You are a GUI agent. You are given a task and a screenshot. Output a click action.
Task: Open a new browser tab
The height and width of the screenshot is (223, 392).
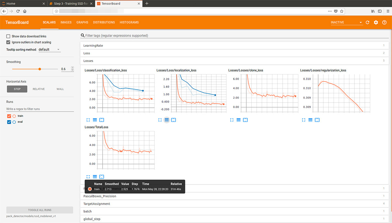tap(147, 3)
